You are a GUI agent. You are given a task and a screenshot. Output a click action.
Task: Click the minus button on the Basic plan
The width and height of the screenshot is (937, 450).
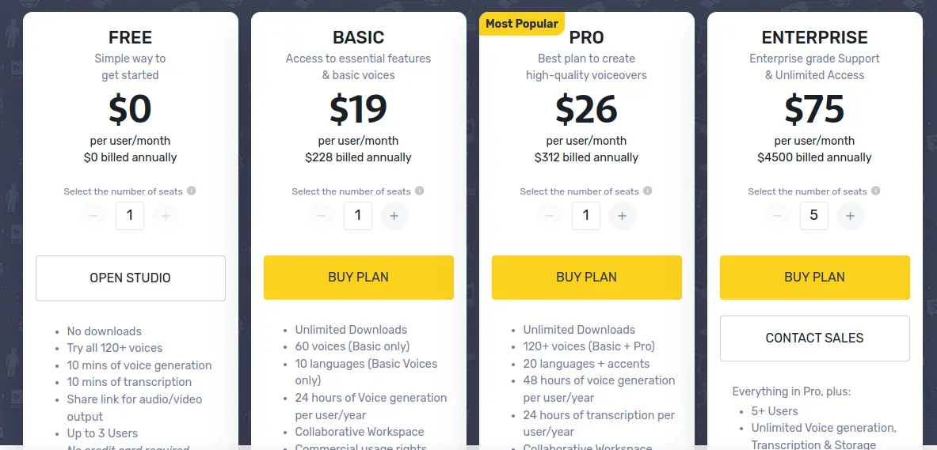[322, 216]
